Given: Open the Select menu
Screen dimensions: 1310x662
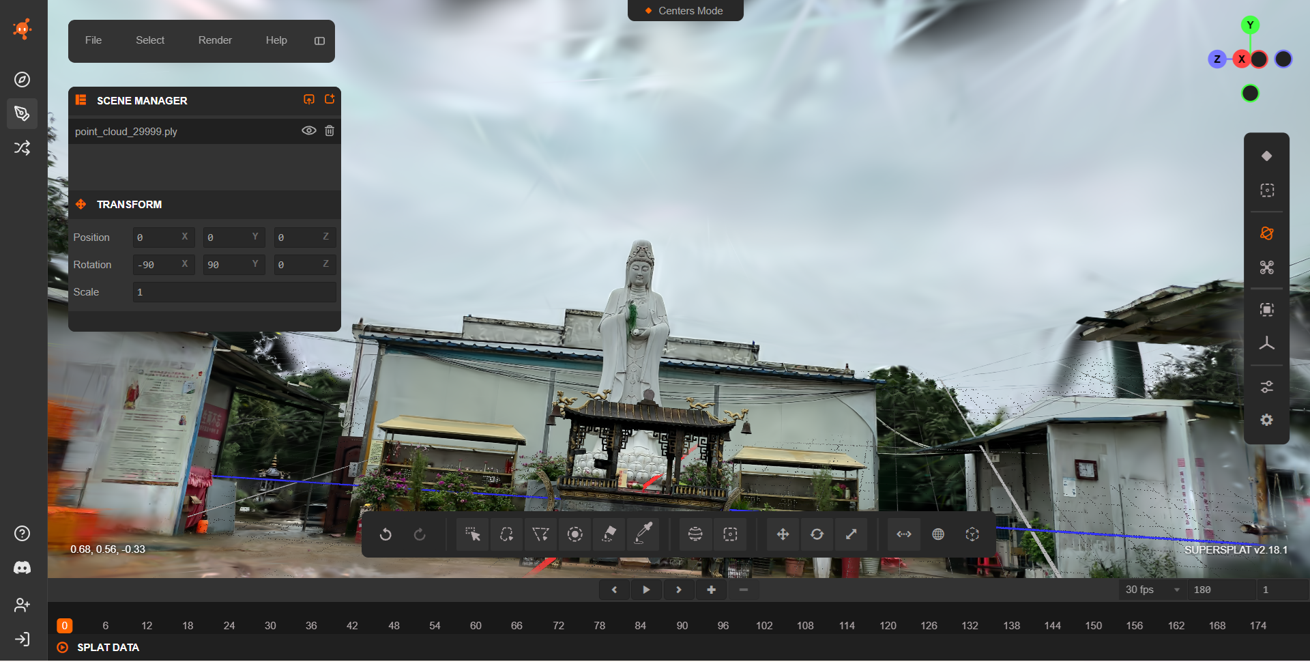Looking at the screenshot, I should (150, 40).
